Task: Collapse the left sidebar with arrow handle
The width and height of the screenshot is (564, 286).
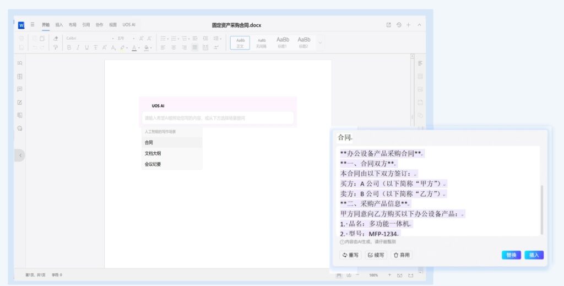Action: [20, 155]
